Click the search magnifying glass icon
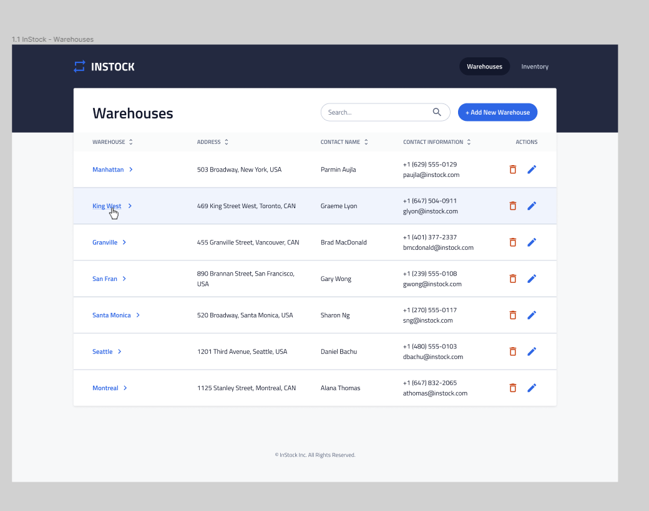Screen dimensions: 649x511 (437, 112)
